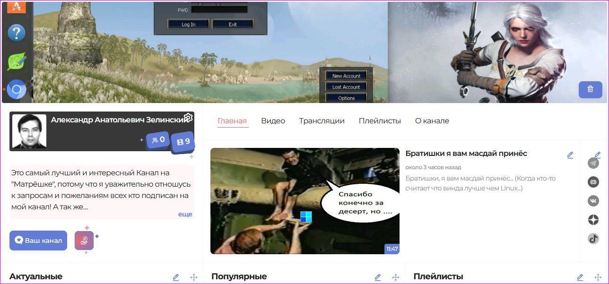Open channel settings gear icon

[188, 118]
